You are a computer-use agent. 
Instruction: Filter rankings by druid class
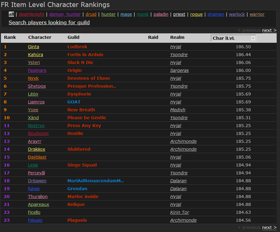click(91, 14)
